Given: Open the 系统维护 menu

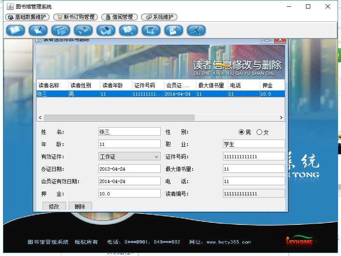Looking at the screenshot, I should (x=159, y=17).
